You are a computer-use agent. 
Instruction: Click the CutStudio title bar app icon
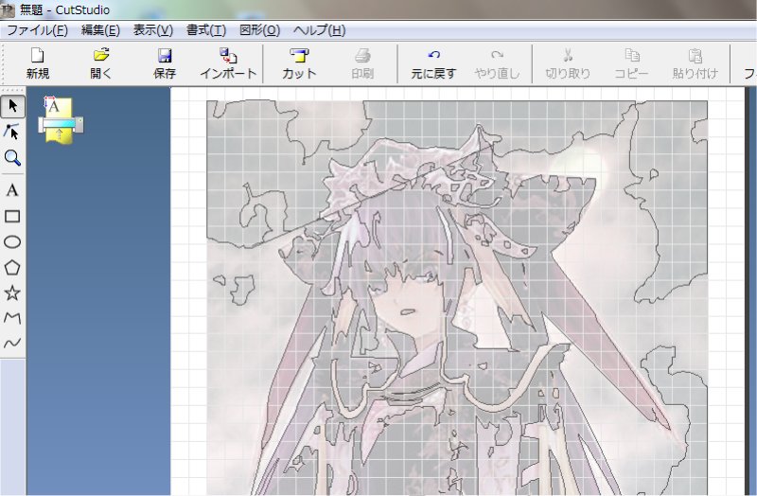click(9, 9)
